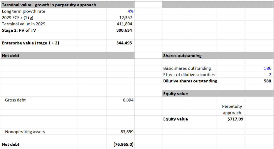
Task: Click the underlined approach column heading
Action: tap(232, 113)
